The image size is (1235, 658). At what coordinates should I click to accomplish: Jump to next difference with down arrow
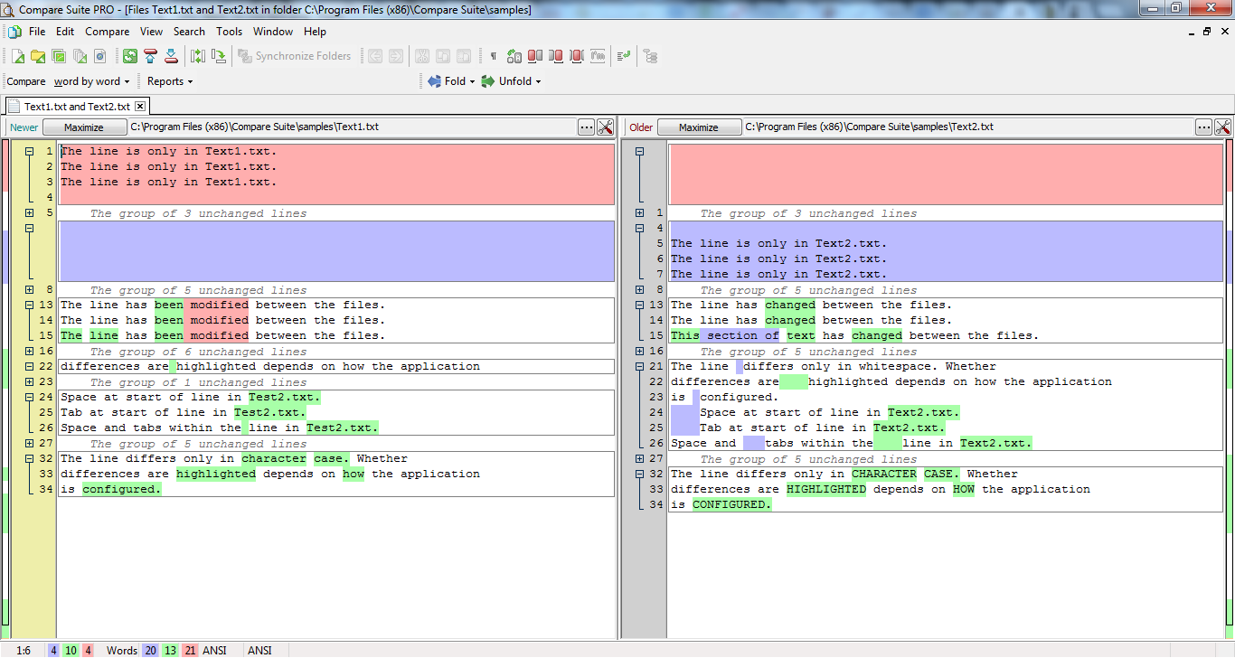click(x=172, y=56)
